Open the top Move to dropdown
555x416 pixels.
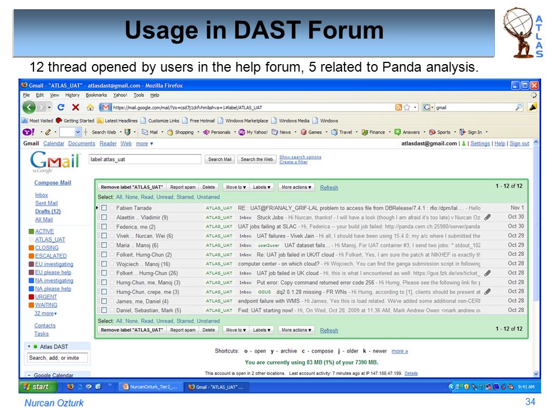pyautogui.click(x=236, y=187)
